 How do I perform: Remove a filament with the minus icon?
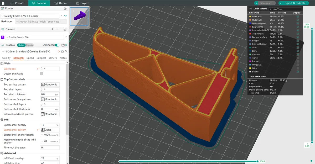tap(58, 29)
